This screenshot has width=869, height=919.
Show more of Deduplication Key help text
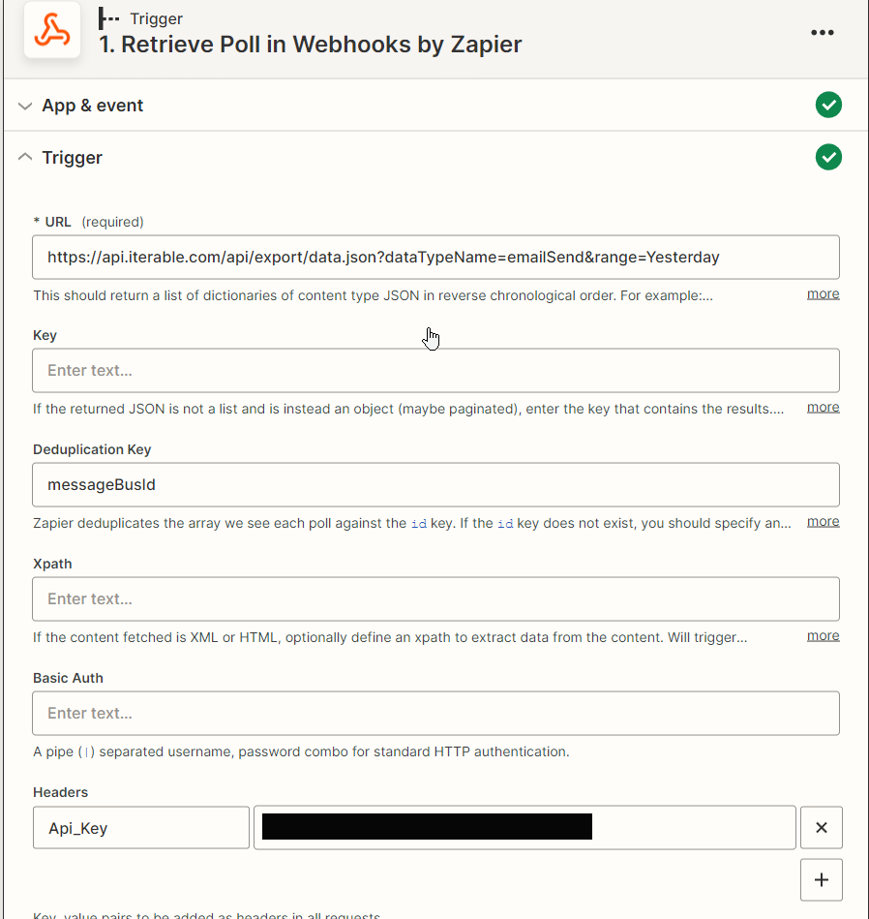(823, 521)
